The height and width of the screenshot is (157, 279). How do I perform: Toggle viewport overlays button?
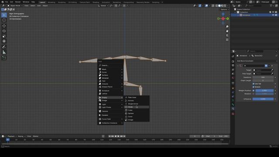[206, 6]
